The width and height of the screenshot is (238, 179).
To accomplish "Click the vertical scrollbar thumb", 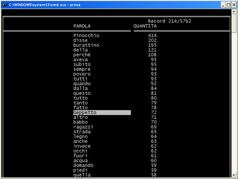I will (234, 23).
